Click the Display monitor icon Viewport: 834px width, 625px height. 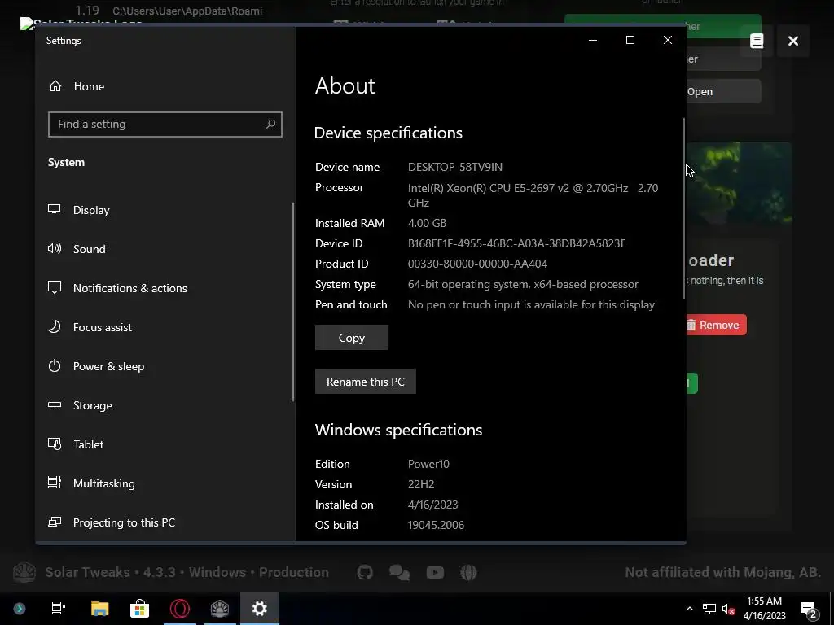point(55,209)
